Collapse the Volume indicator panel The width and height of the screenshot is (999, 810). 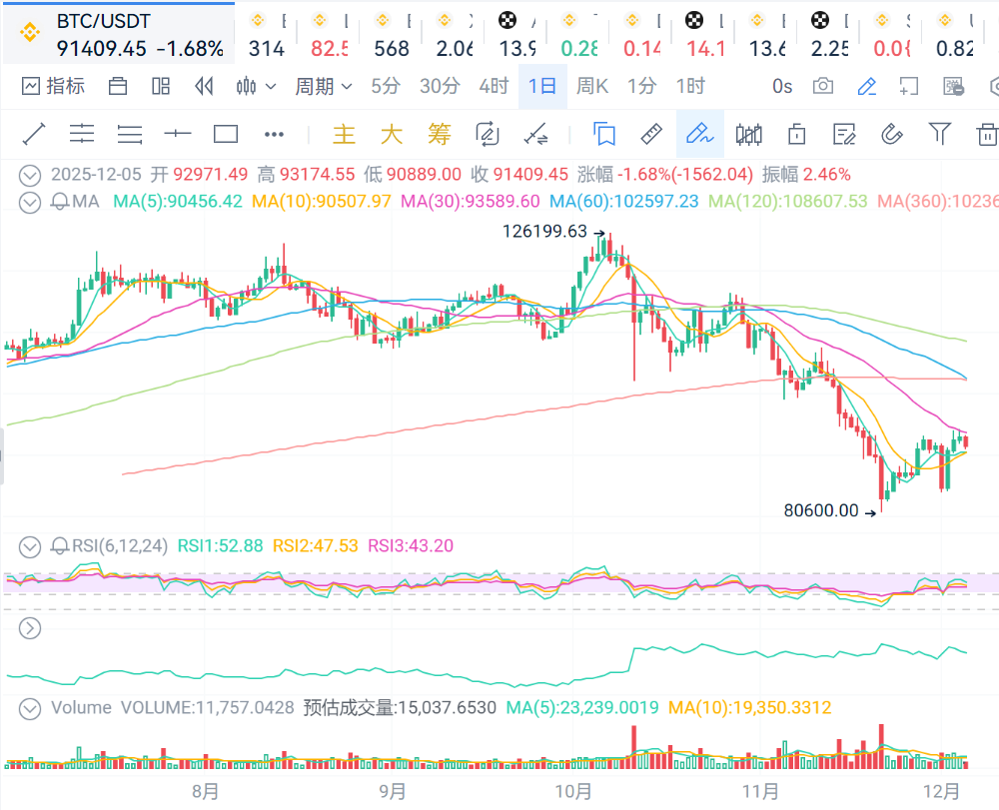tap(30, 708)
